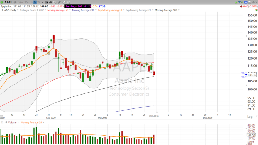Screen dimensions: 258x145
Task: Click the small triangle at date axis end
Action: pyautogui.click(x=157, y=112)
